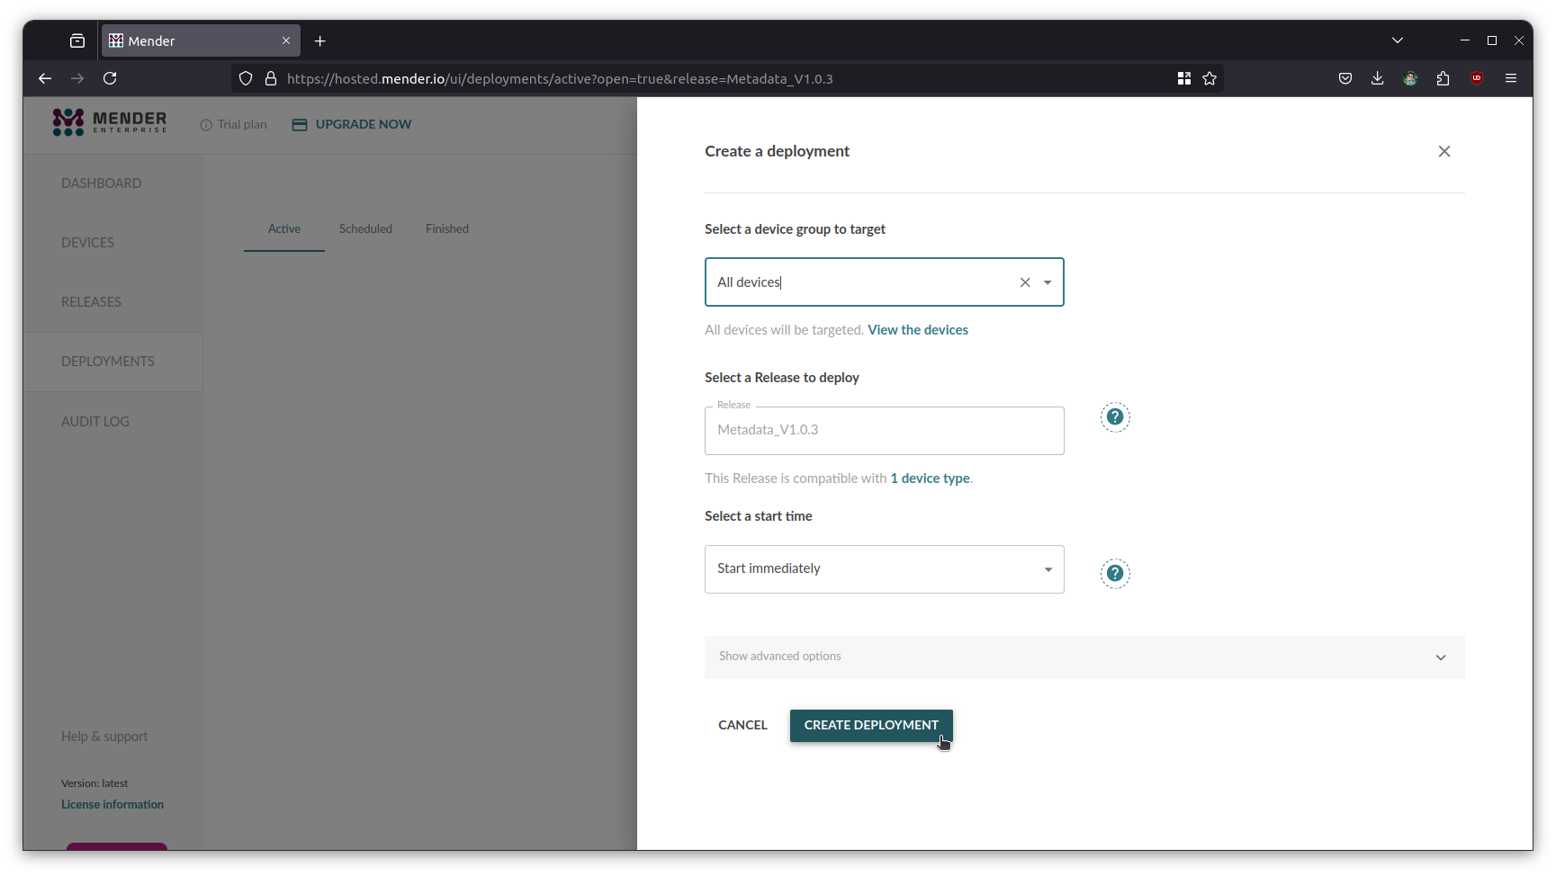Open DEVICES in sidebar

[87, 243]
